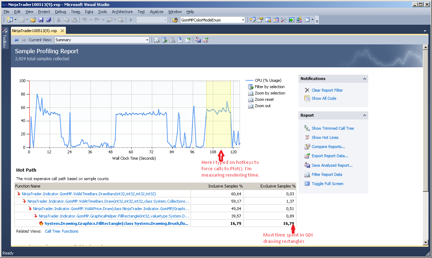432x258 pixels.
Task: Click Show Trimmed Call Tree link
Action: pos(333,128)
